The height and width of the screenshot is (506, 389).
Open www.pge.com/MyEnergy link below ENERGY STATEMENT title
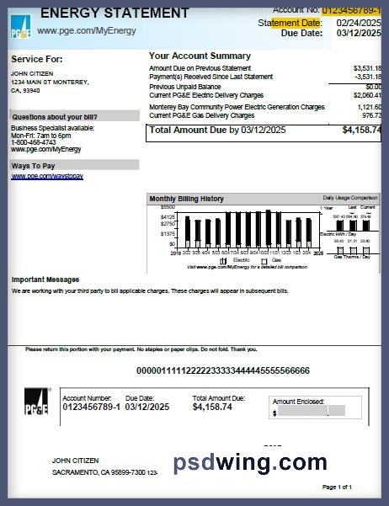click(86, 30)
